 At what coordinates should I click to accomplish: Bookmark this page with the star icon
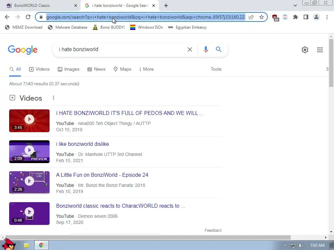[x=262, y=17]
